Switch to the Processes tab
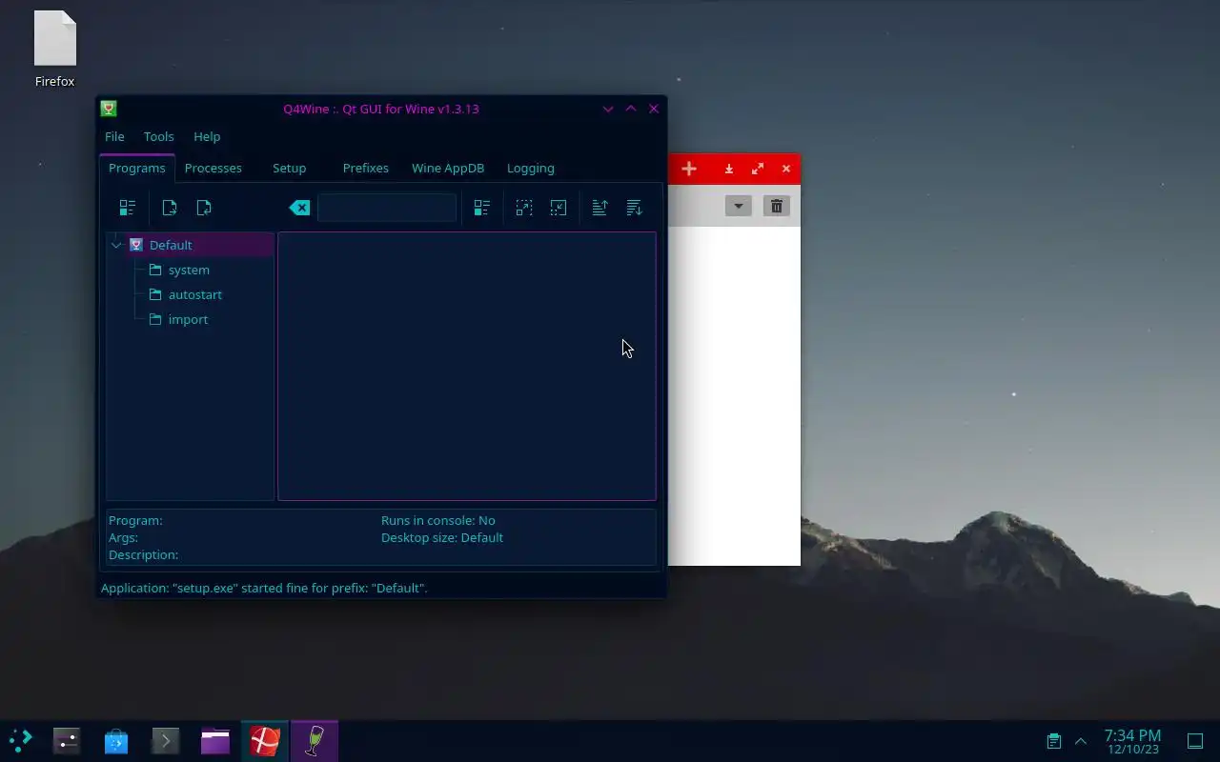The width and height of the screenshot is (1220, 762). (213, 168)
